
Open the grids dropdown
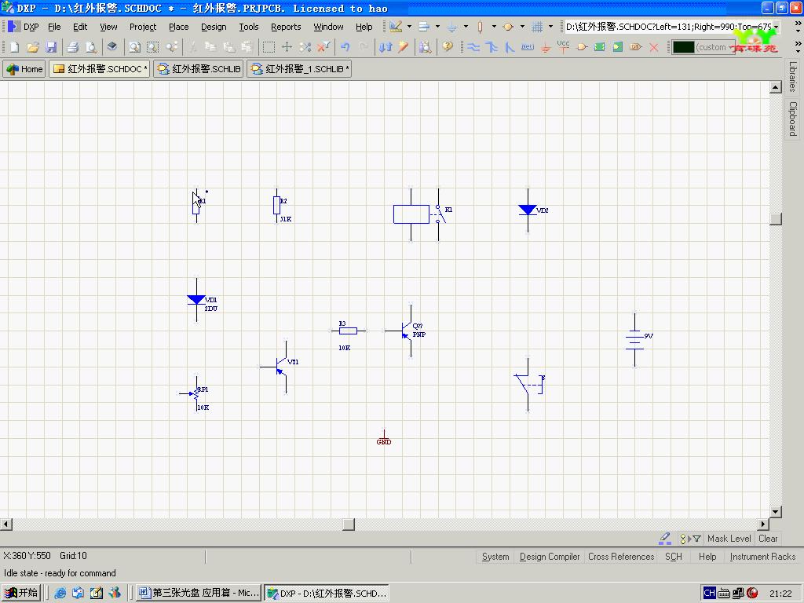tap(550, 27)
